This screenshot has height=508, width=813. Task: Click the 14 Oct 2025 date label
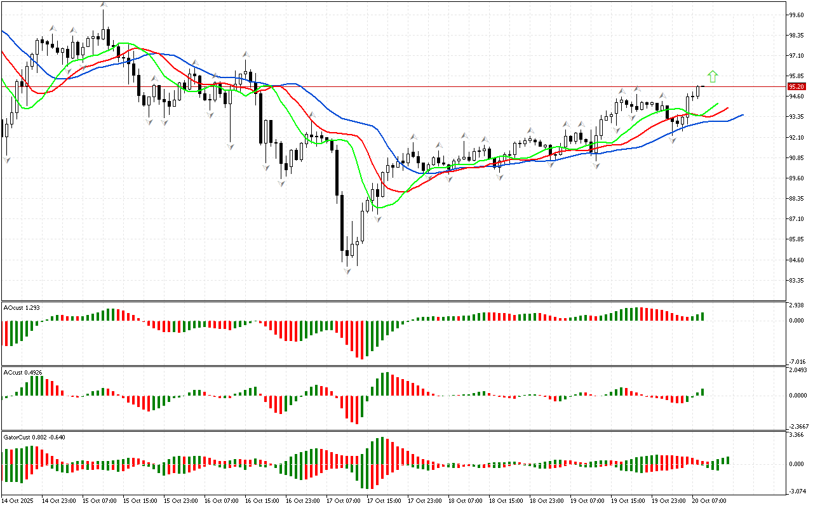tap(20, 501)
